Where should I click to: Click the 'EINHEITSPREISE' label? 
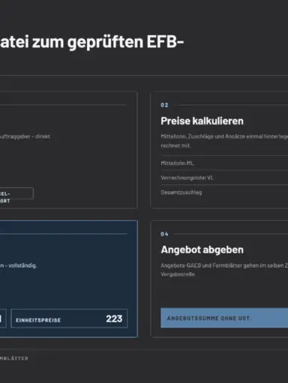point(38,320)
